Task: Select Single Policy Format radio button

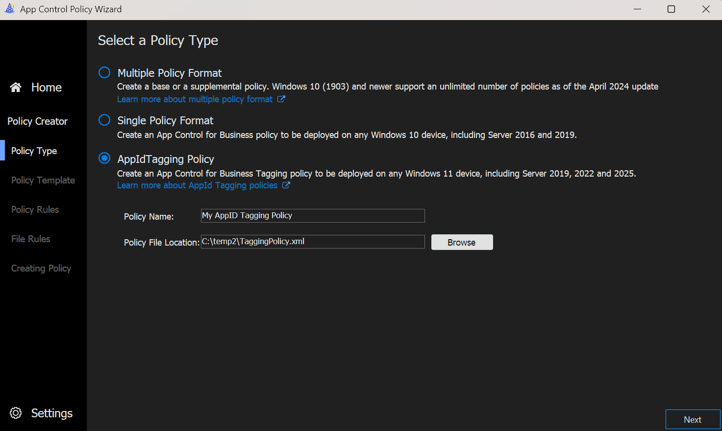Action: [x=104, y=120]
